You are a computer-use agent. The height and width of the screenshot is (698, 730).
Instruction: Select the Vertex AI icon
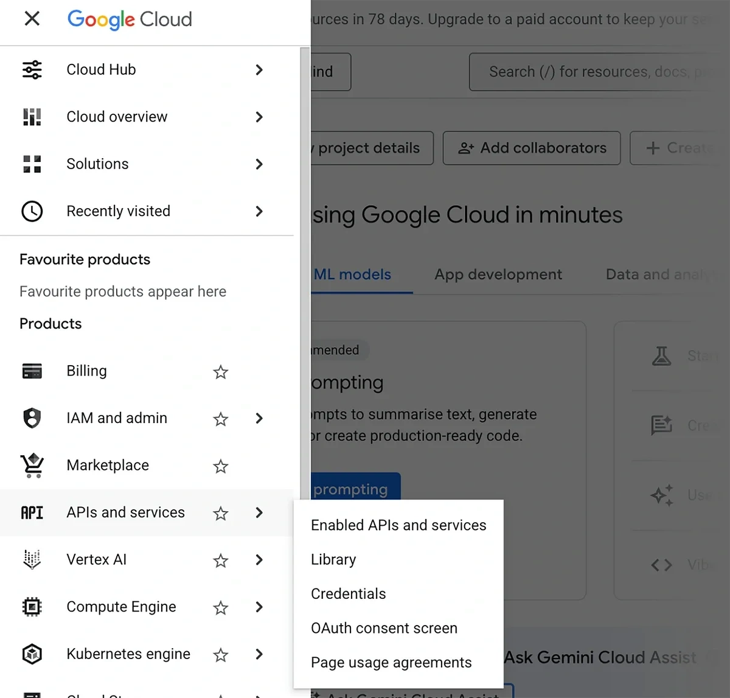(x=32, y=560)
